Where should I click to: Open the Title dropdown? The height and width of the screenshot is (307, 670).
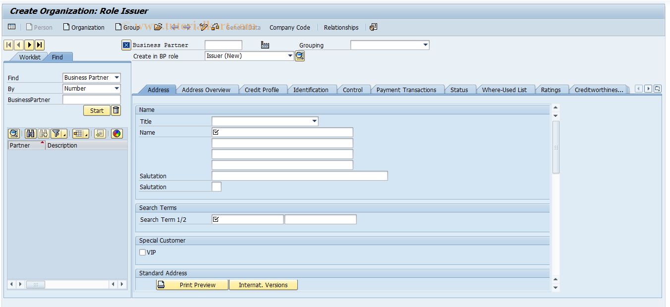coord(315,121)
